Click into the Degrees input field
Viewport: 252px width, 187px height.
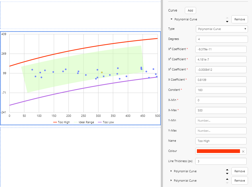pyautogui.click(x=222, y=39)
